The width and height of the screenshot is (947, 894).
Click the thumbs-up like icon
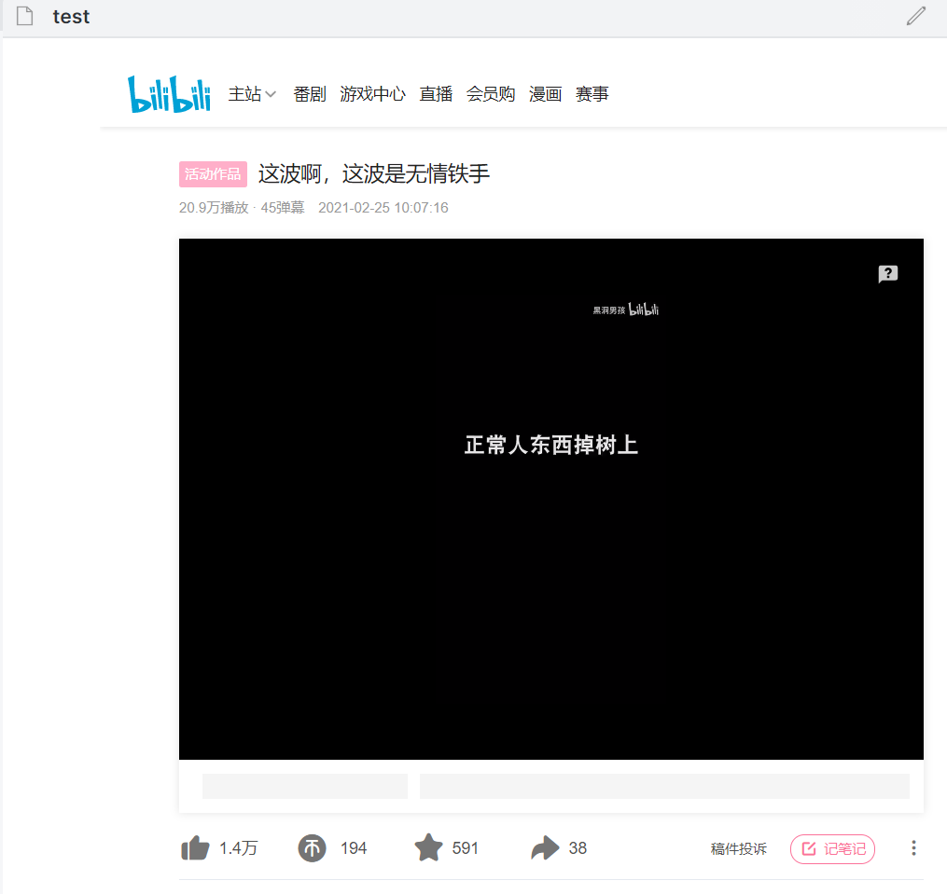pos(195,847)
